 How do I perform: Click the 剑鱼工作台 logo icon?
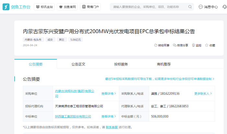pos(6,7)
